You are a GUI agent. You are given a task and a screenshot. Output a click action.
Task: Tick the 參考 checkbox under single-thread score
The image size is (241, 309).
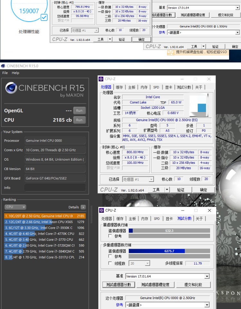pos(110,236)
